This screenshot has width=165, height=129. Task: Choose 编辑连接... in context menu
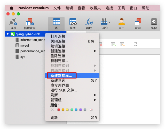tap(72, 46)
